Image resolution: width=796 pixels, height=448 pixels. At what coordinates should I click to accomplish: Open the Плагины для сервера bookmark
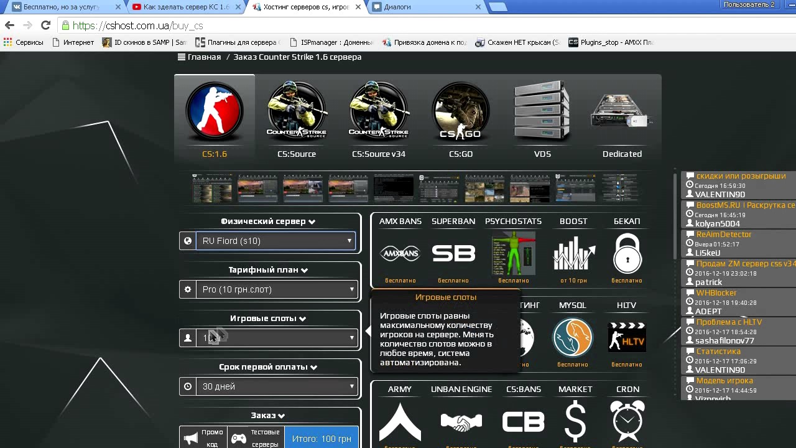(238, 42)
